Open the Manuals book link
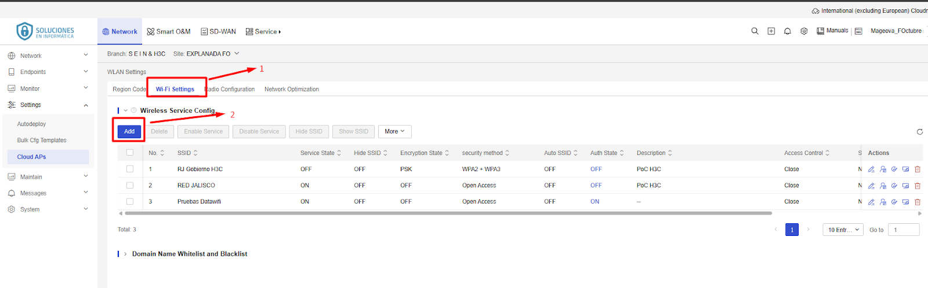This screenshot has width=928, height=288. [x=832, y=31]
